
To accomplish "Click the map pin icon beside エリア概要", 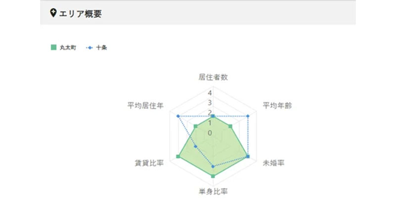I will [53, 13].
